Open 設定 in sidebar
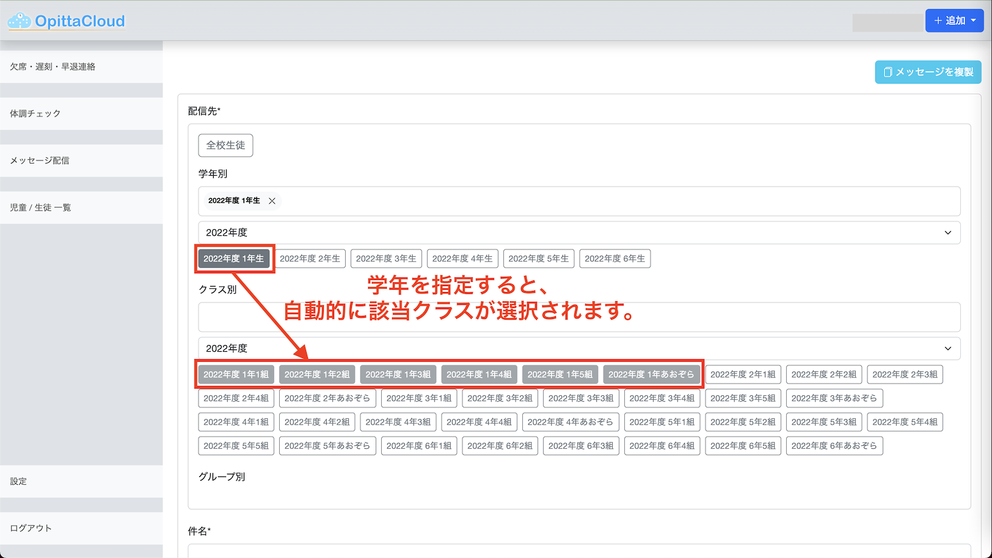This screenshot has height=558, width=992. 81,481
